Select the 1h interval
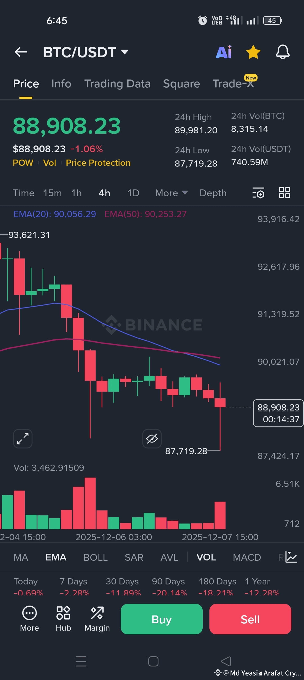 76,193
